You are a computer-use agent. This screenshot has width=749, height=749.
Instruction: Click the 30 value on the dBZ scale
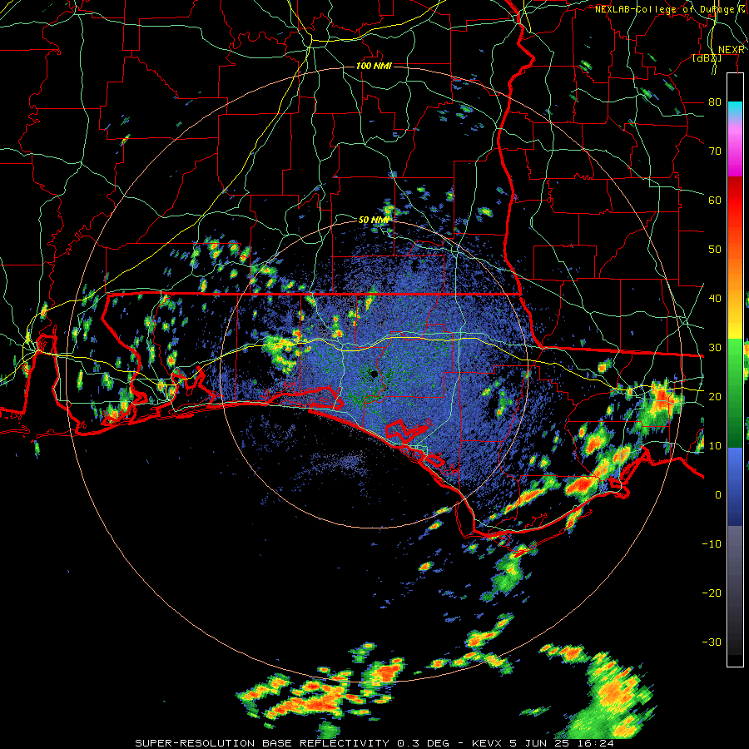pos(715,348)
